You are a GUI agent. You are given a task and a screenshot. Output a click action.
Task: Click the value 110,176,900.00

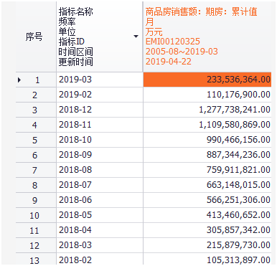(238, 95)
